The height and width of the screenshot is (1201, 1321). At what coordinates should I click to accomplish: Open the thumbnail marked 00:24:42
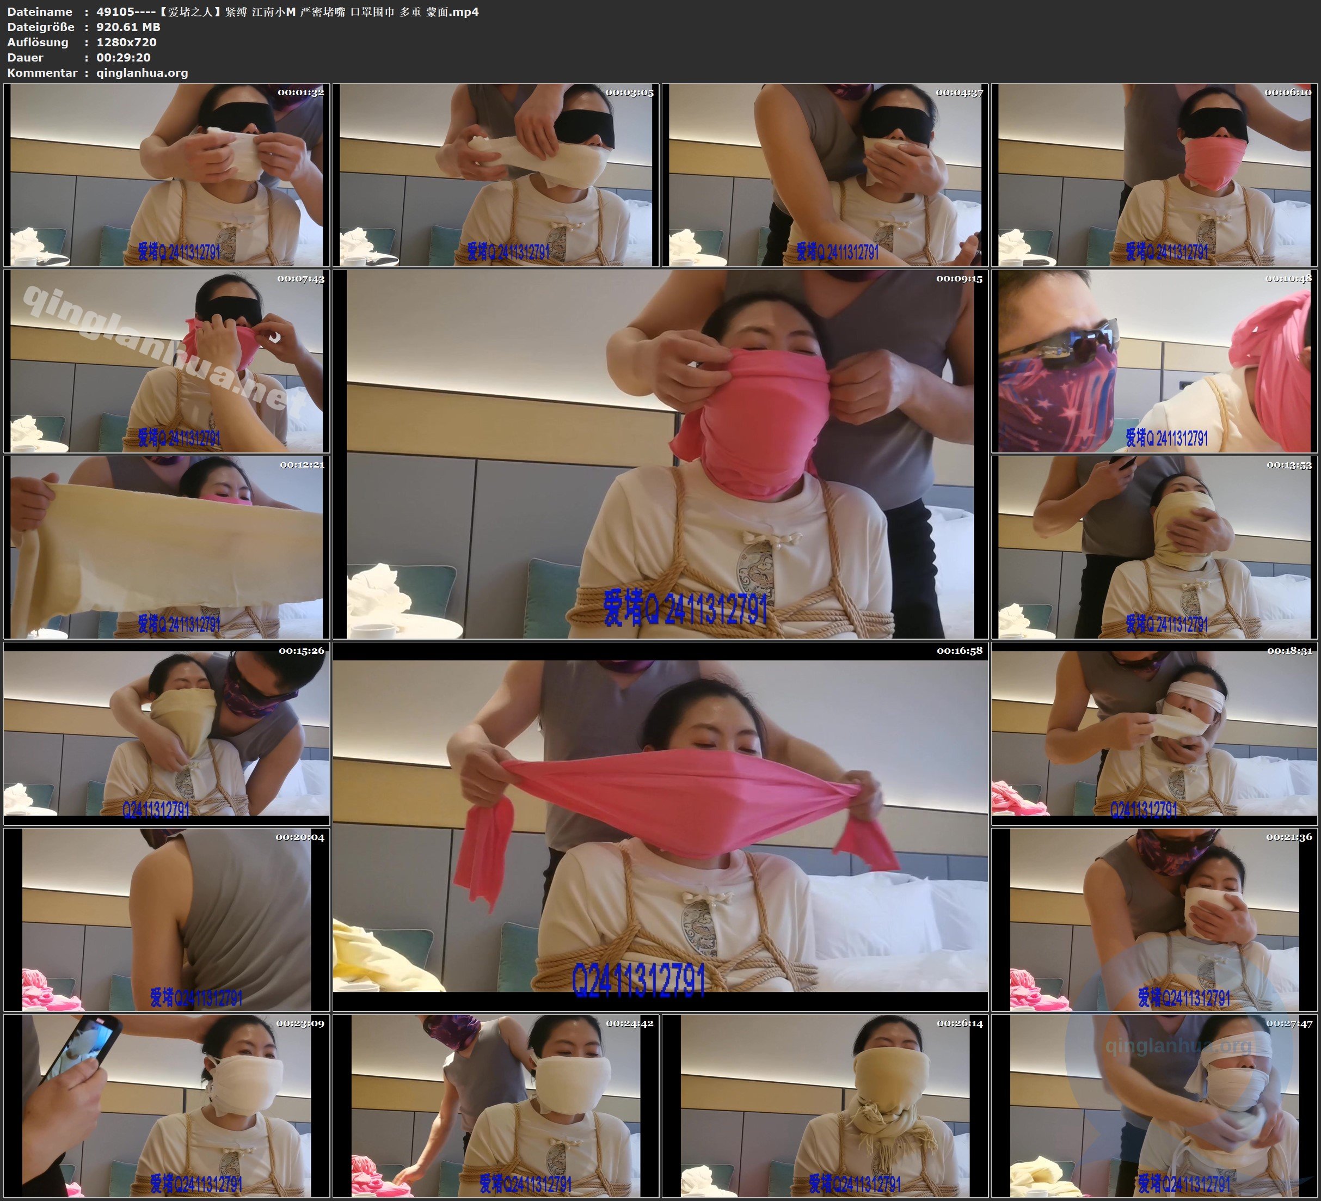coord(496,1105)
